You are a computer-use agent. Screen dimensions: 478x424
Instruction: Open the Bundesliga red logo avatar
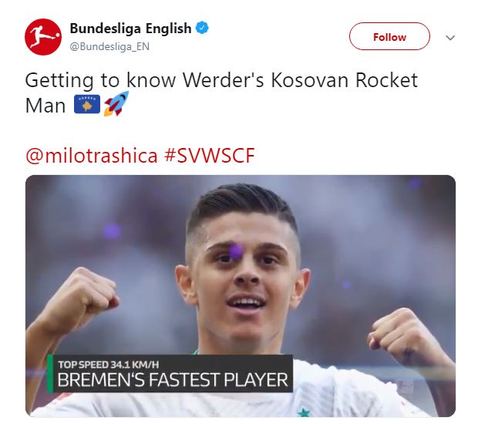coord(43,37)
